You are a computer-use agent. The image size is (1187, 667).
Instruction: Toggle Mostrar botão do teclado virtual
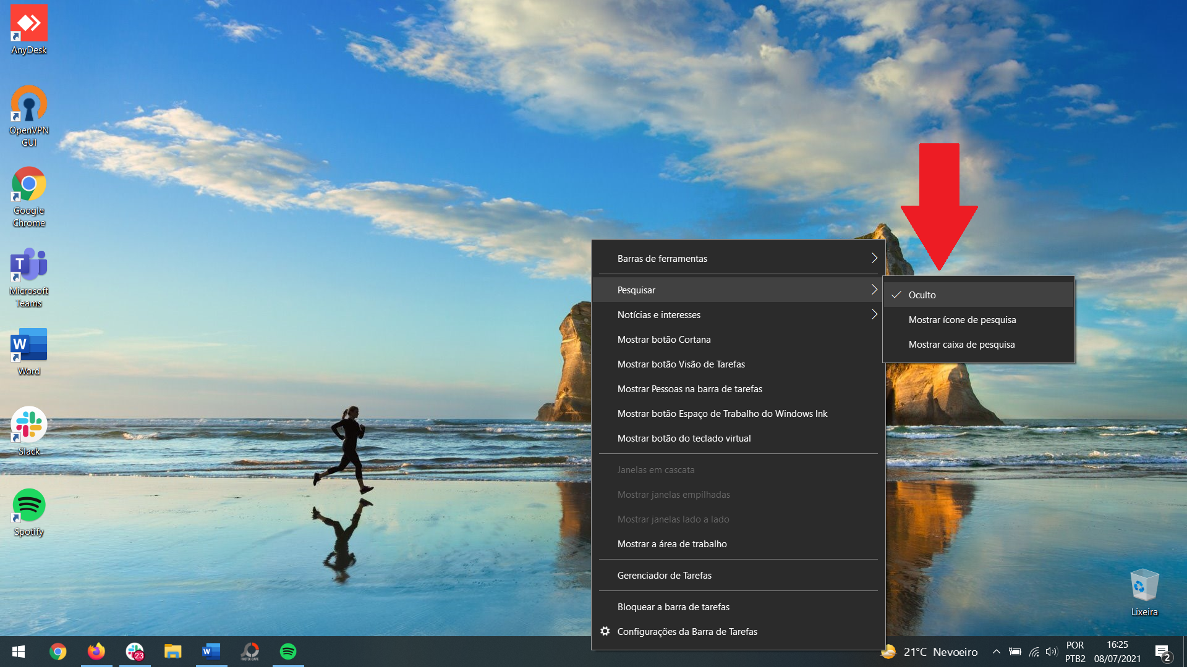click(x=738, y=438)
